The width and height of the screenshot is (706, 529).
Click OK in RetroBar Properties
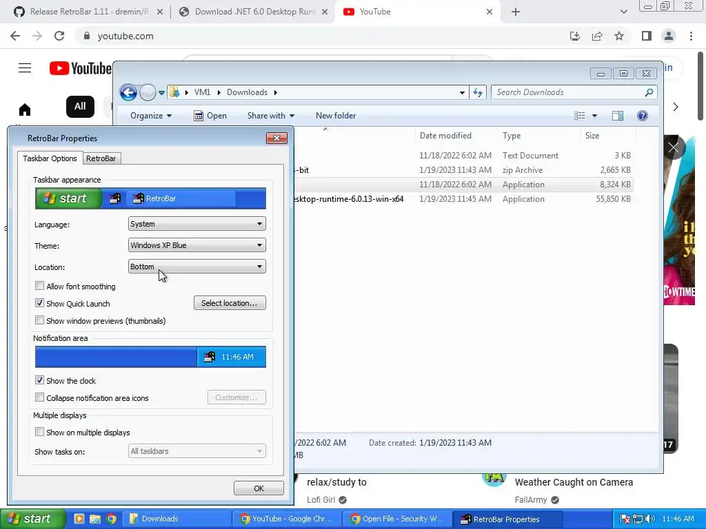click(x=259, y=488)
